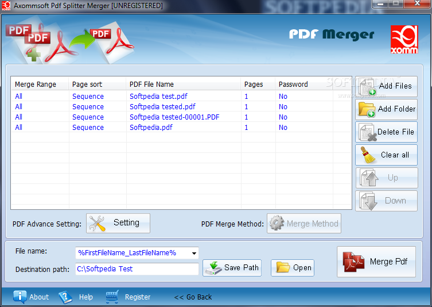Click the Page sort column header

pyautogui.click(x=98, y=84)
